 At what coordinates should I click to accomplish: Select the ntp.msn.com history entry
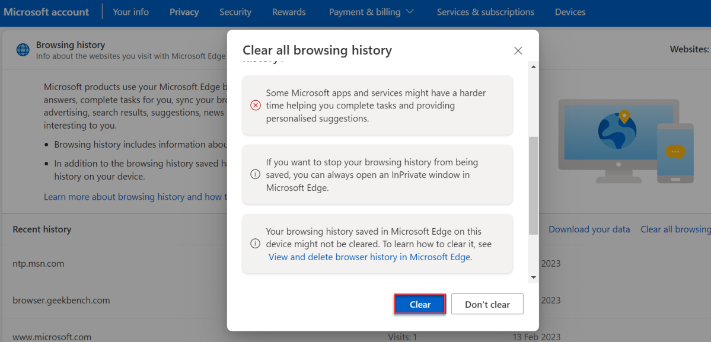[x=39, y=264]
